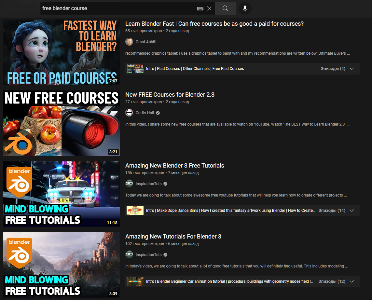Click the 11:18 duration badge

(112, 223)
